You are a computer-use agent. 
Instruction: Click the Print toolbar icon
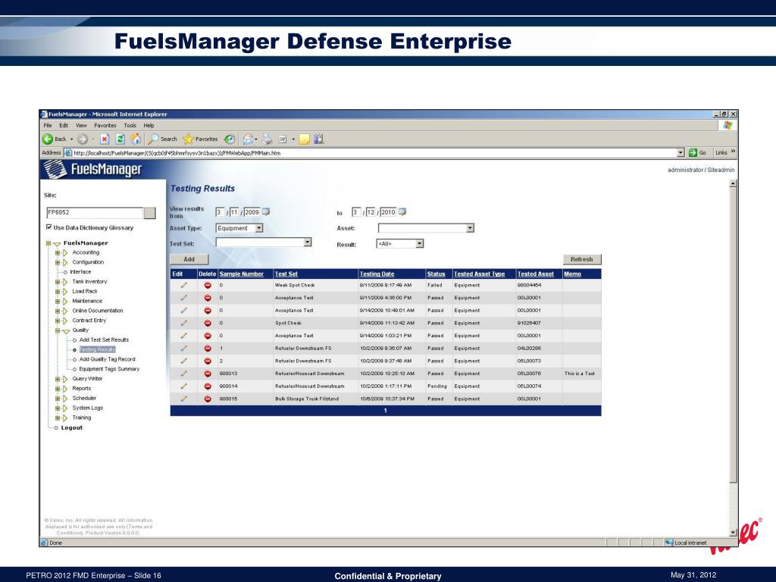coord(267,139)
